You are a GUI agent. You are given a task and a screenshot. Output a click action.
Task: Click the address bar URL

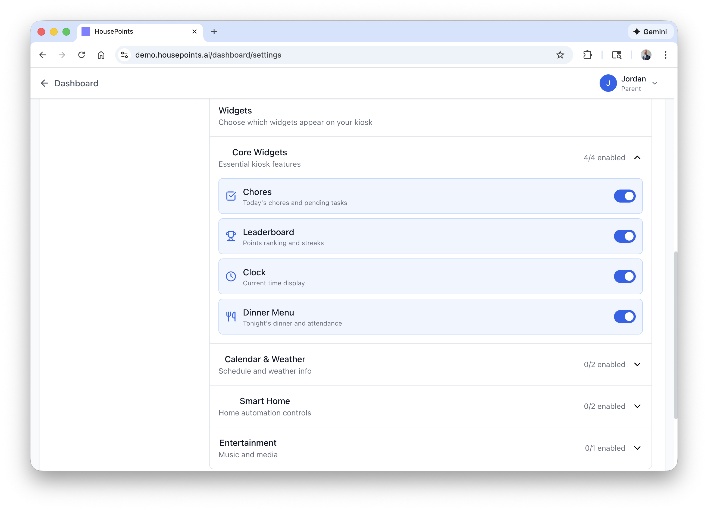click(208, 55)
